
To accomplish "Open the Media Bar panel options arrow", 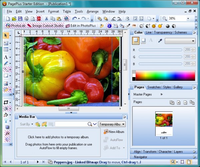I will pyautogui.click(x=124, y=117).
